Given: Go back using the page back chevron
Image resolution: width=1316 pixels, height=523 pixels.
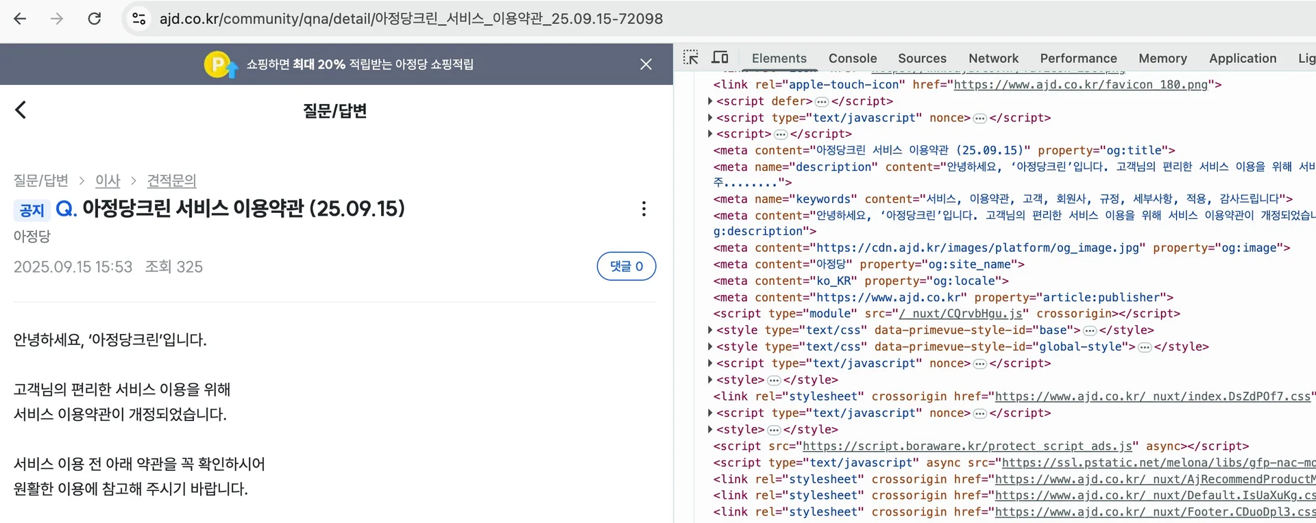Looking at the screenshot, I should point(21,110).
